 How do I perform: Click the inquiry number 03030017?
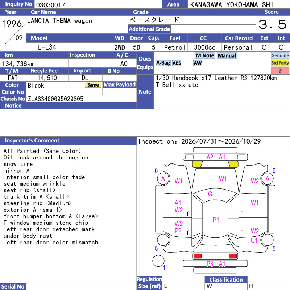[51, 5]
